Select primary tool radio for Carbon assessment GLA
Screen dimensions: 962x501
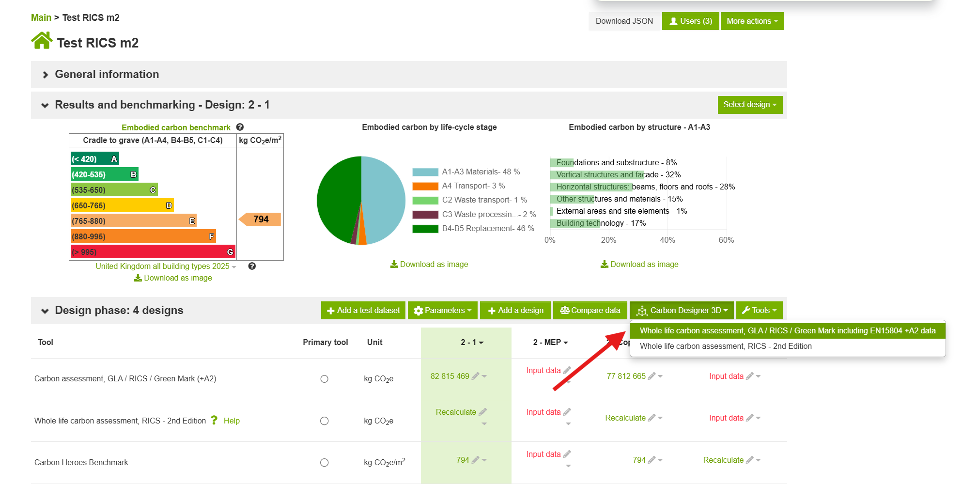(325, 379)
